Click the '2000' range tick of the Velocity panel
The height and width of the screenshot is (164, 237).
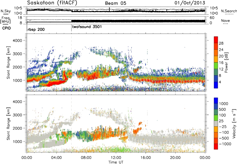click(17, 128)
